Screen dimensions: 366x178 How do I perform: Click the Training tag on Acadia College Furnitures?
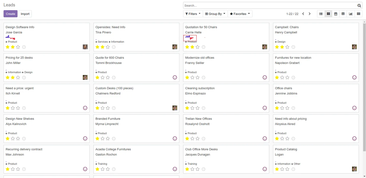pyautogui.click(x=102, y=164)
